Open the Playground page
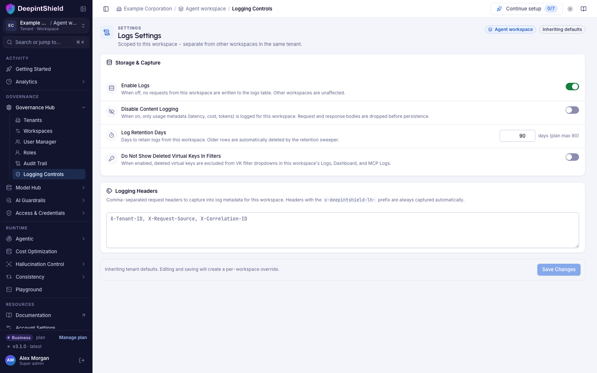This screenshot has width=597, height=373. [x=46, y=289]
